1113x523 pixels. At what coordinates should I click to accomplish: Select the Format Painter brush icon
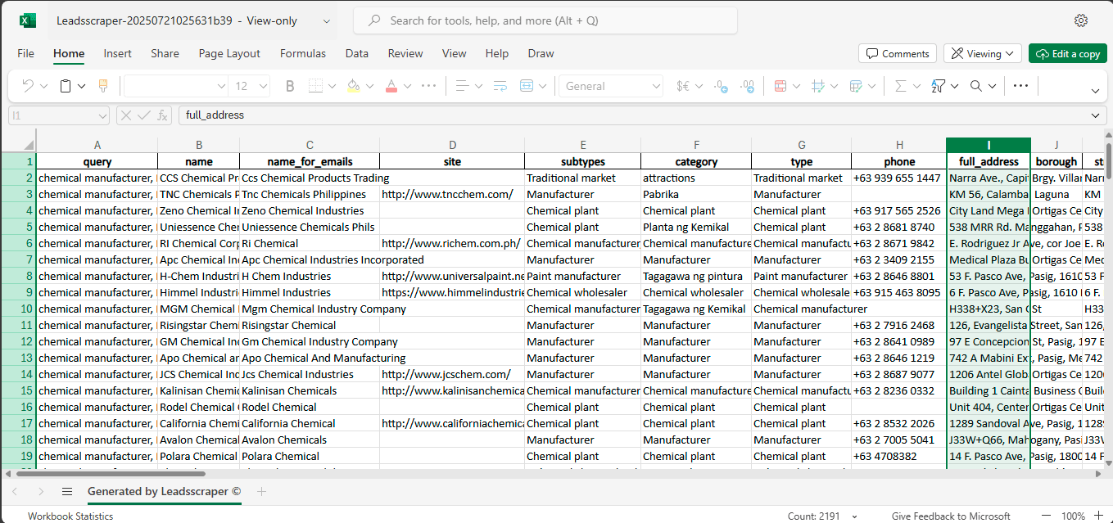pos(103,86)
